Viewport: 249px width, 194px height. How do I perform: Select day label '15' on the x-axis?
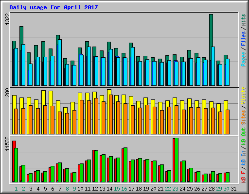(117, 189)
